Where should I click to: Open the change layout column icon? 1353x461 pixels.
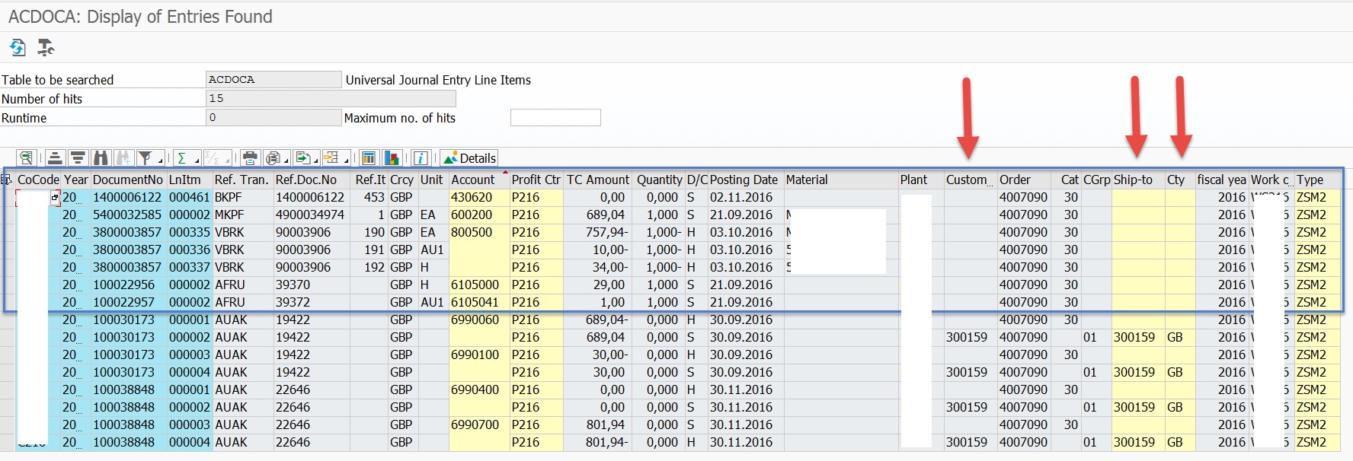click(x=369, y=158)
